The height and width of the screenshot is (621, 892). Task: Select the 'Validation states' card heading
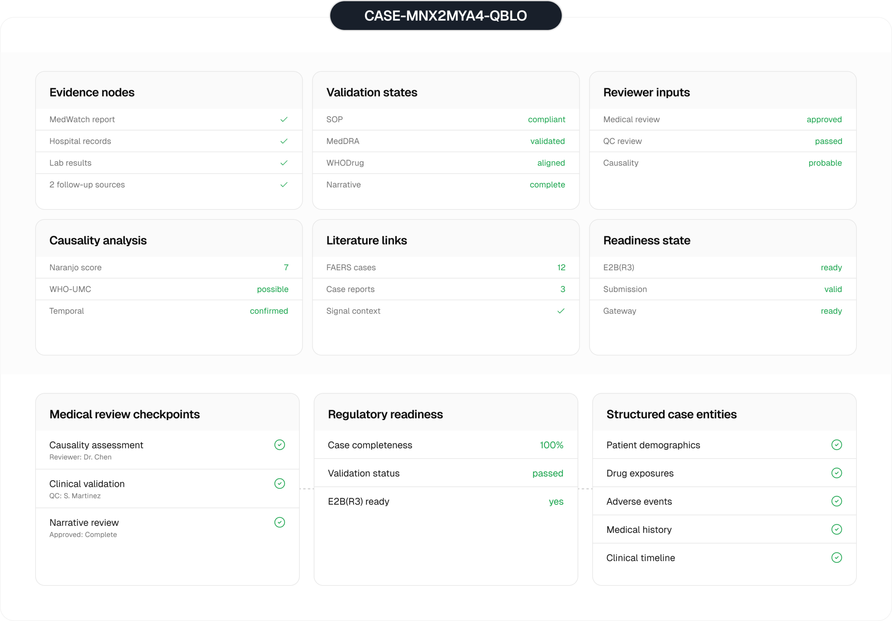(371, 92)
